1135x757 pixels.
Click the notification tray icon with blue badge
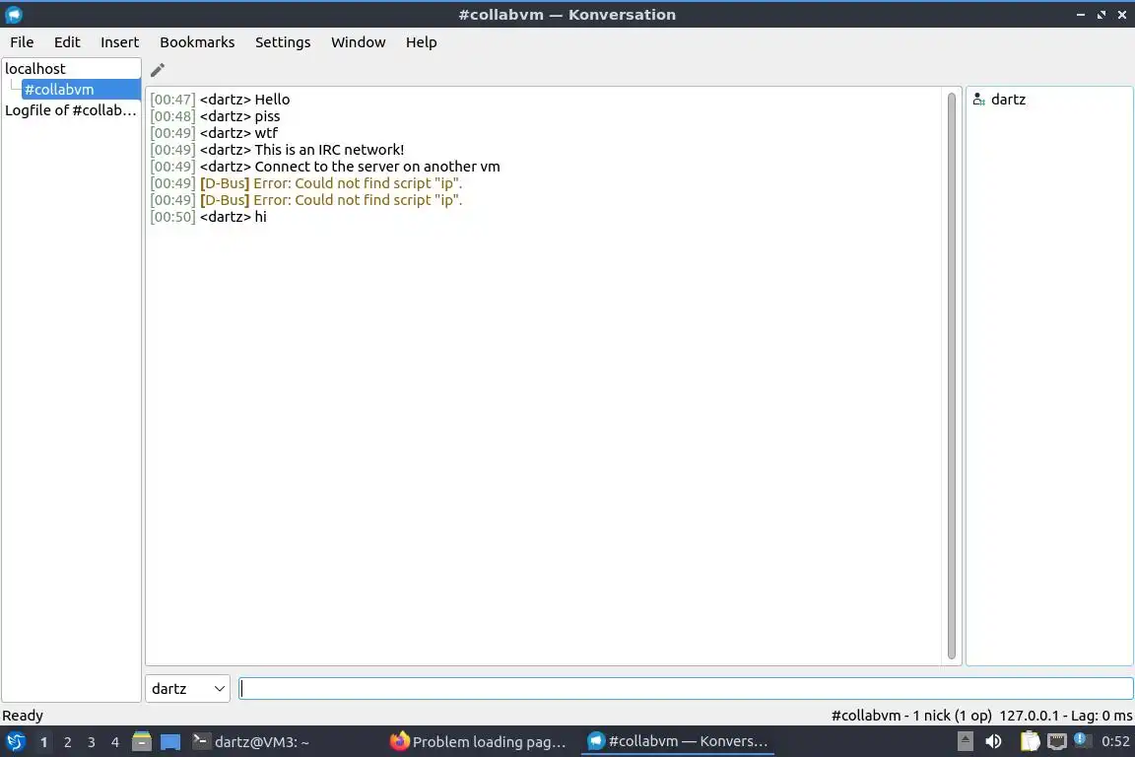(1082, 740)
